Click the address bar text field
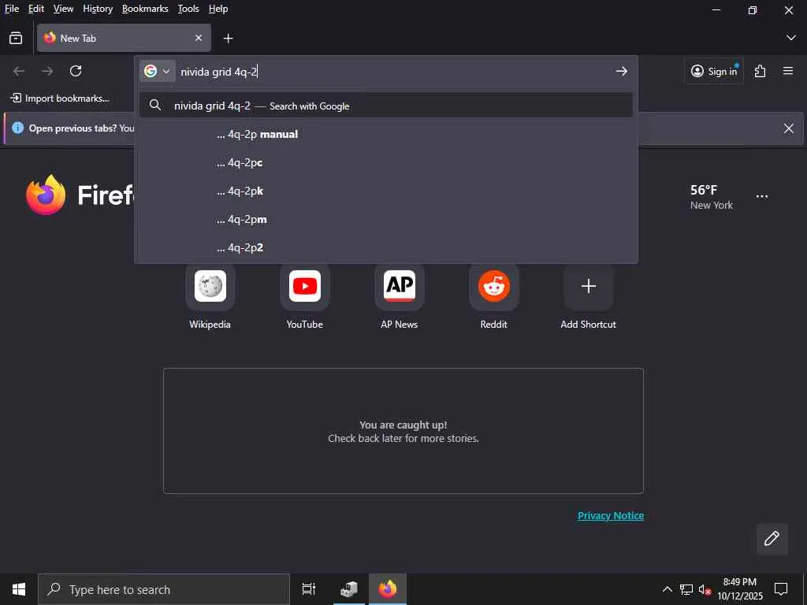 click(394, 72)
